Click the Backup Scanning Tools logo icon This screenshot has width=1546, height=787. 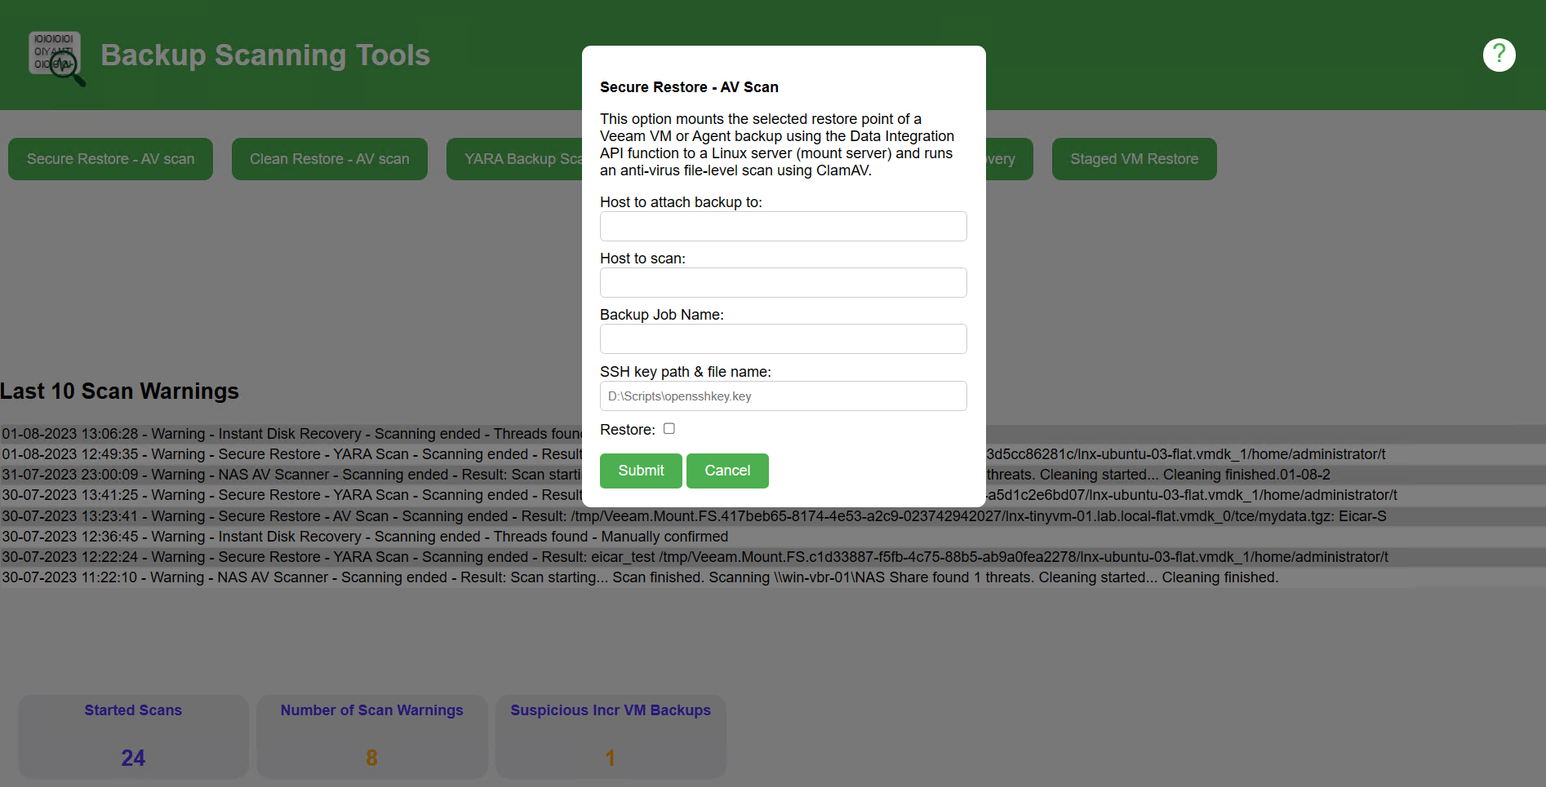pos(56,58)
